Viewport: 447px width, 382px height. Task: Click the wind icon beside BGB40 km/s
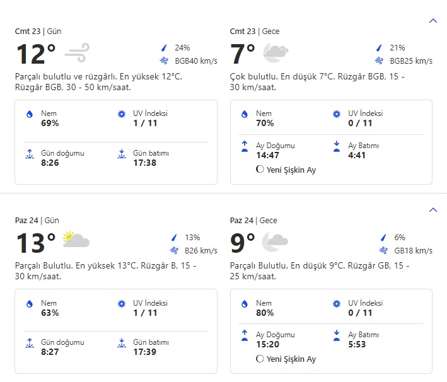click(164, 61)
